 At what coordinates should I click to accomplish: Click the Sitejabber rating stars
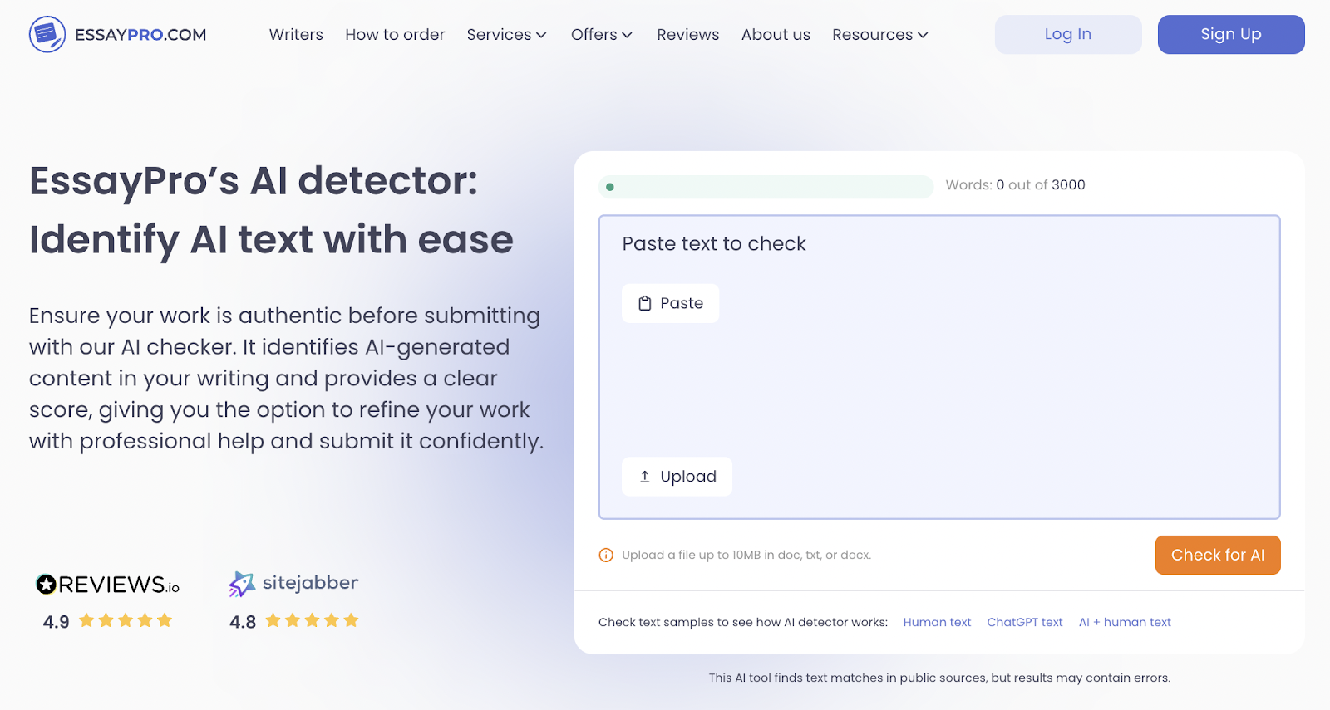312,620
